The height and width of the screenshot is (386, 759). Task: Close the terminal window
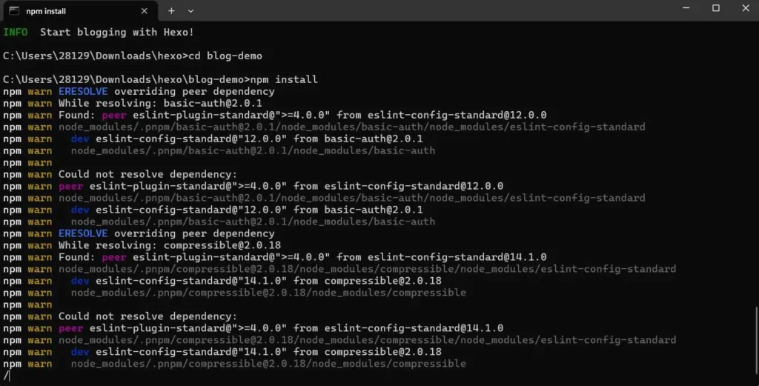[745, 8]
